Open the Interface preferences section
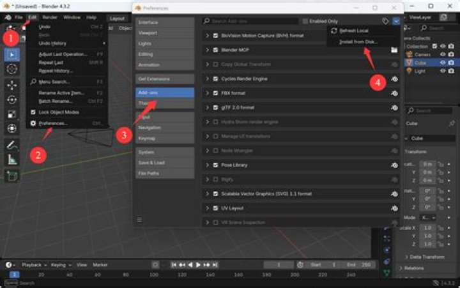460x288 pixels. click(x=165, y=22)
